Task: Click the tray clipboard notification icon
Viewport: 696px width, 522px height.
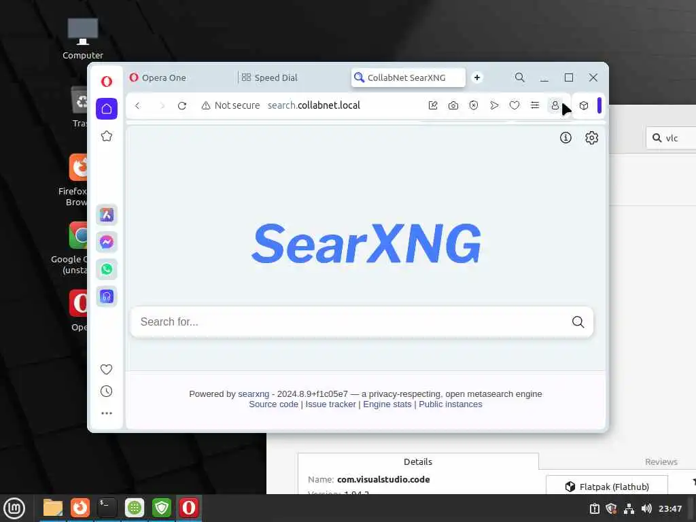Action: (x=594, y=508)
